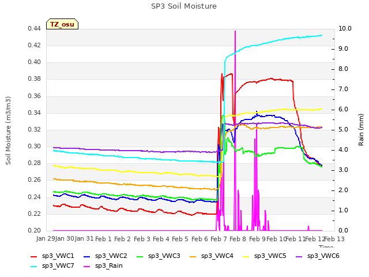Click the 0.30 soil moisture tick label
The image size is (369, 277).
pyautogui.click(x=34, y=147)
